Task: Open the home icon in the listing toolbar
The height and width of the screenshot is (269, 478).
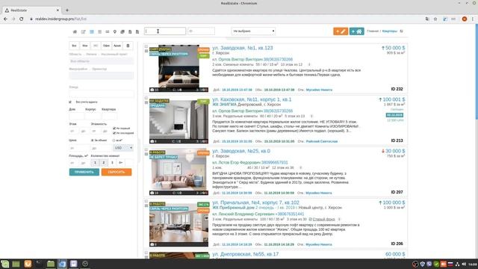Action: pos(75,31)
